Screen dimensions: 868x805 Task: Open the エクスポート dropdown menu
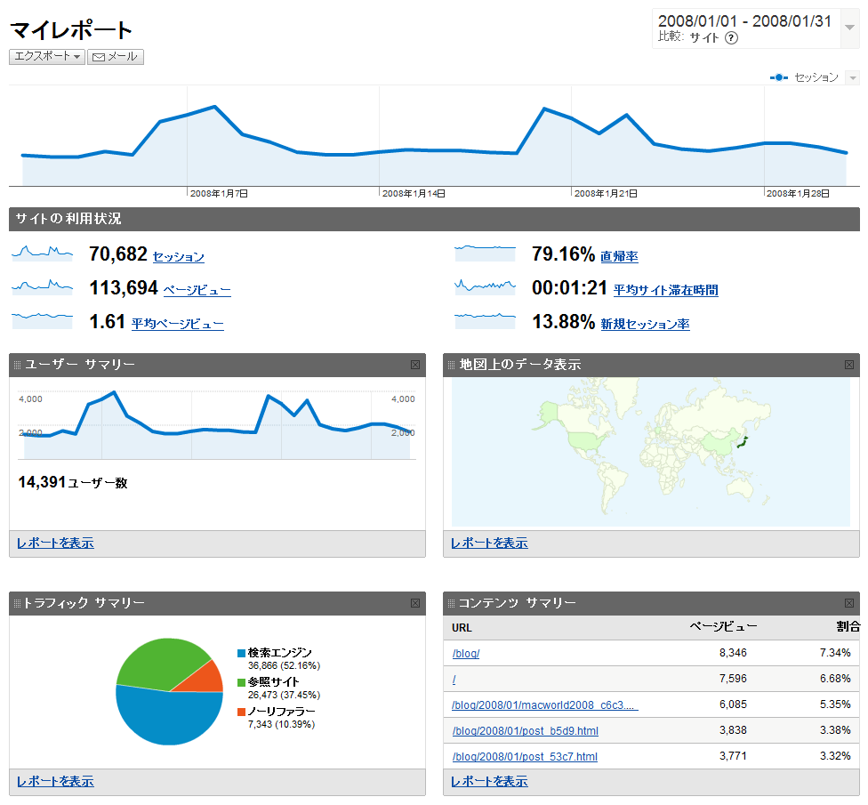(x=47, y=57)
